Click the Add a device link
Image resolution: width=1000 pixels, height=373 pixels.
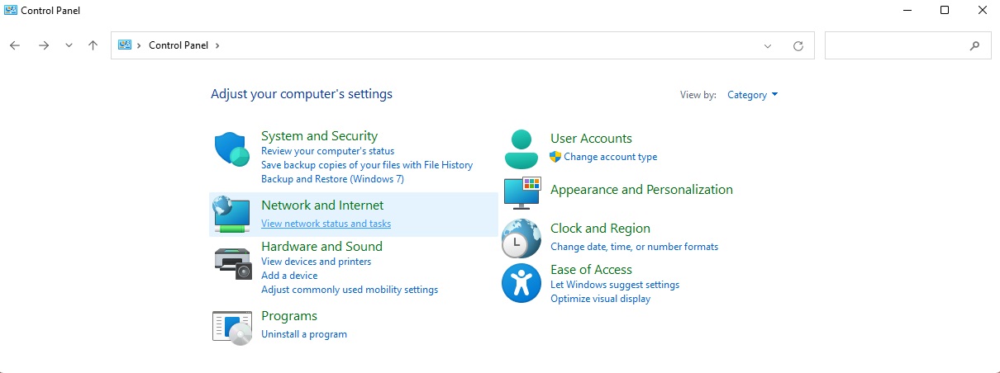(289, 276)
